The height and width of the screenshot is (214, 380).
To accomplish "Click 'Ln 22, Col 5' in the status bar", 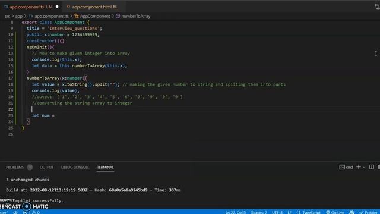I will coord(235,212).
